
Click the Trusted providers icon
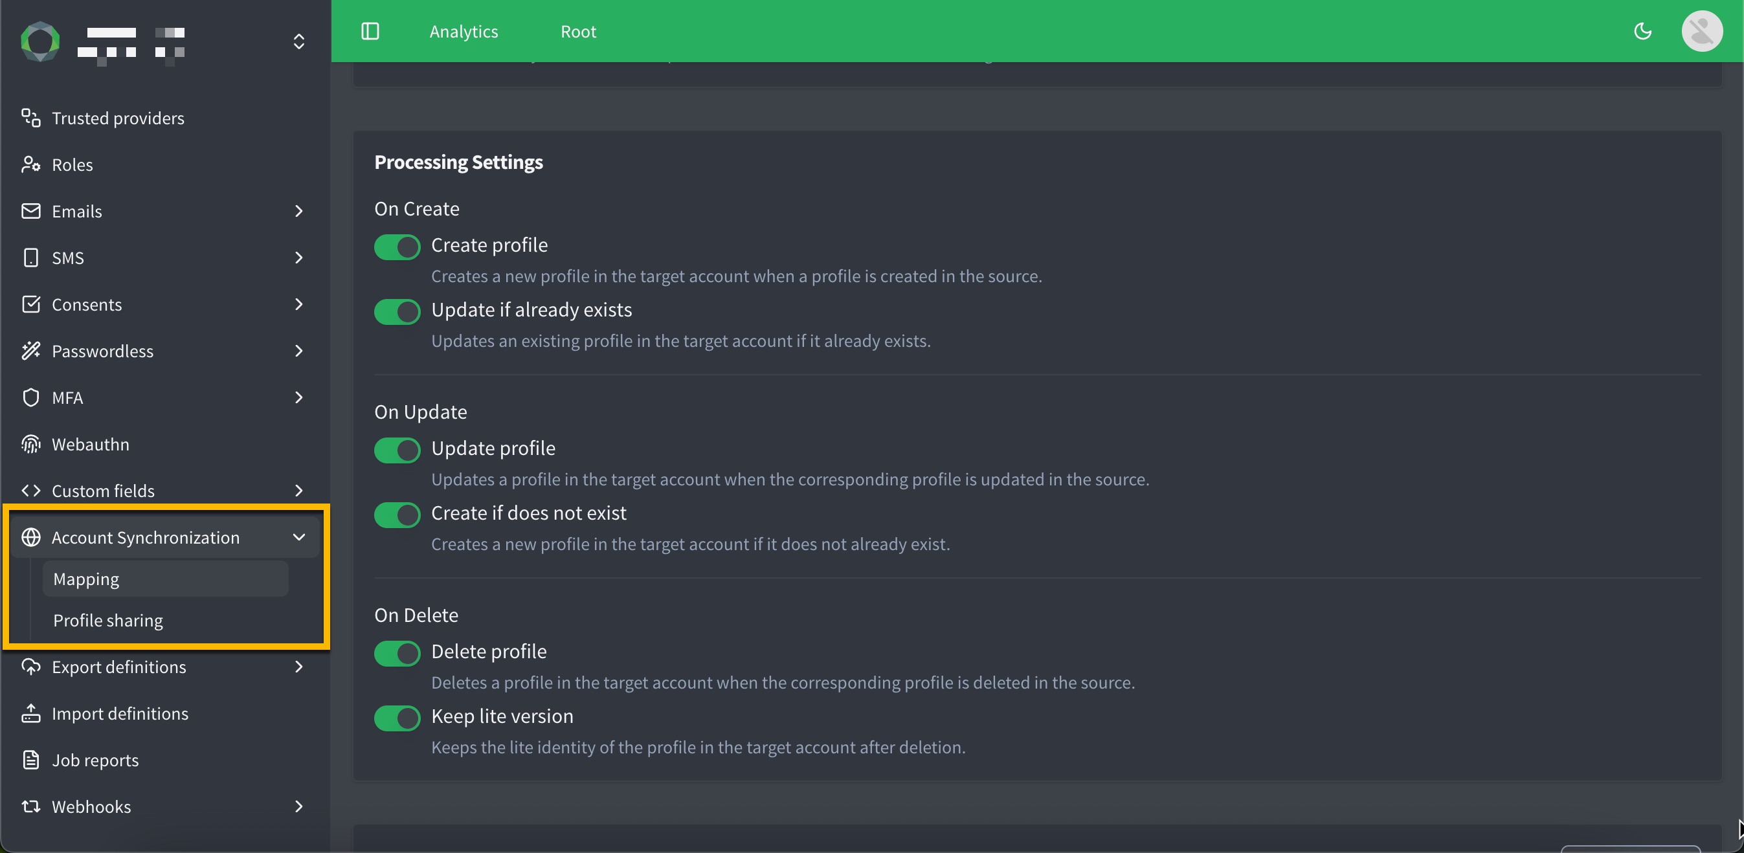(30, 118)
